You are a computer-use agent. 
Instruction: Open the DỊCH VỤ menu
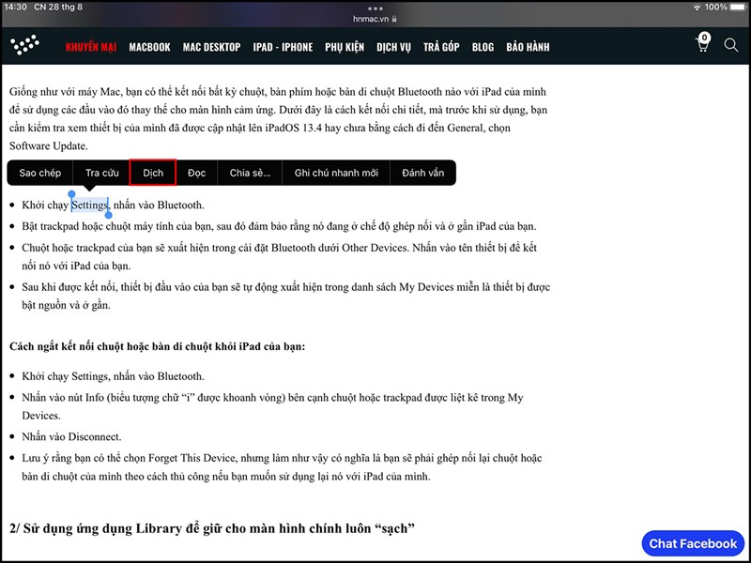[393, 47]
